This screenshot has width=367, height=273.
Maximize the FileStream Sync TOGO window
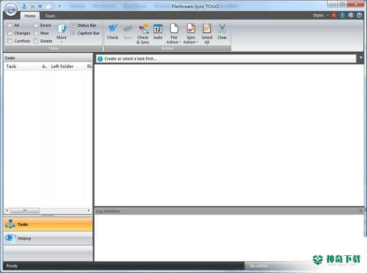[x=342, y=4]
